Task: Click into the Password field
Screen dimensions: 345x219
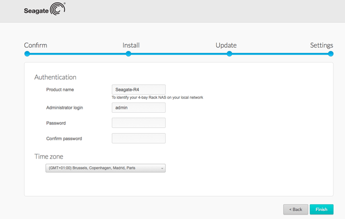Action: (x=138, y=123)
